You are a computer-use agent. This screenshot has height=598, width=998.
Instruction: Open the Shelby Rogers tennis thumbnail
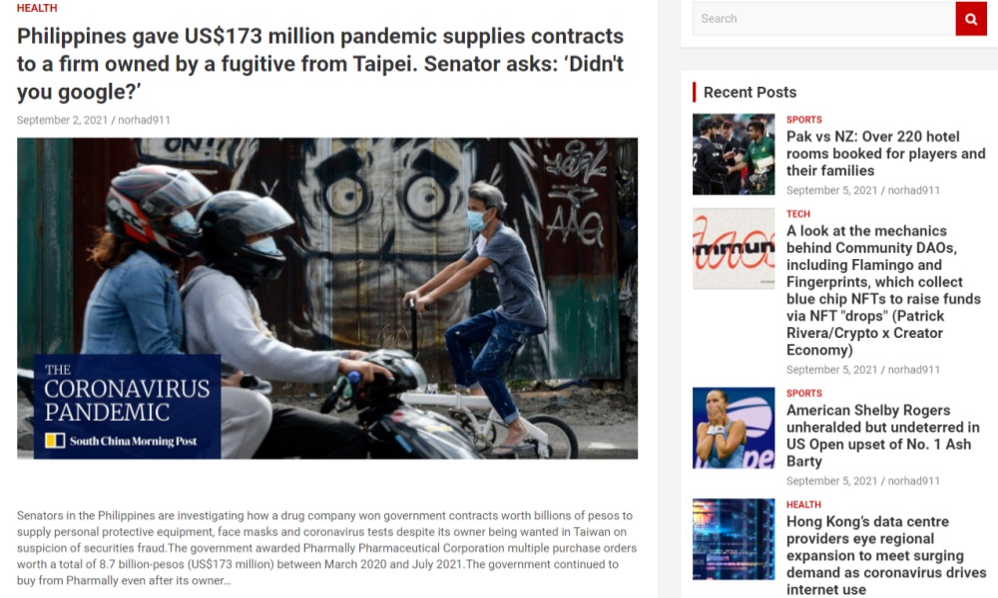coord(734,428)
